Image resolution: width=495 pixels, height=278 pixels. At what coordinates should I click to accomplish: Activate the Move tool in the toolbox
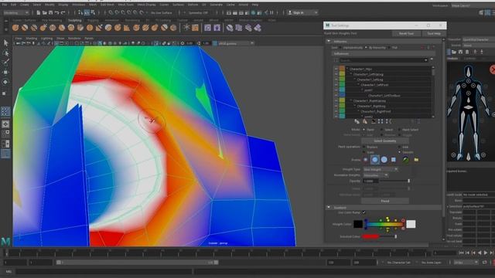[5, 72]
